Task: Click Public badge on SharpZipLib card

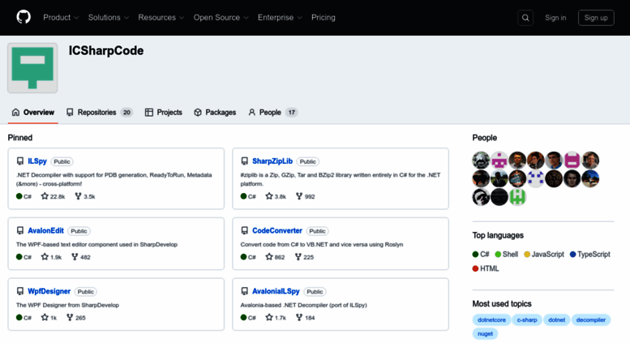Action: (308, 161)
